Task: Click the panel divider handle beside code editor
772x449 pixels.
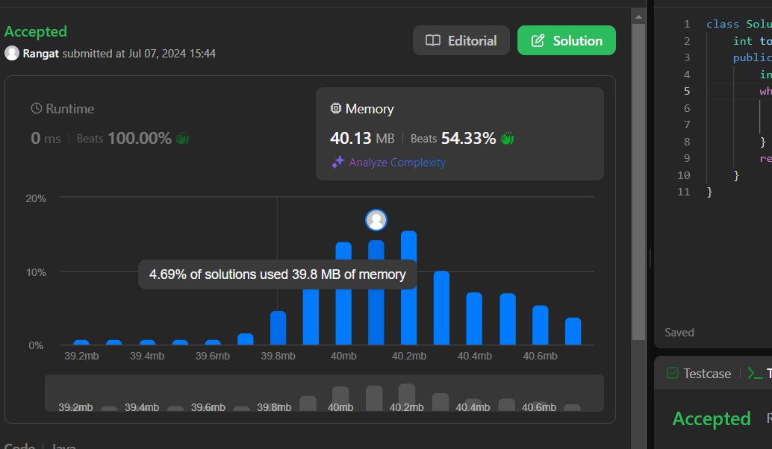Action: click(650, 258)
